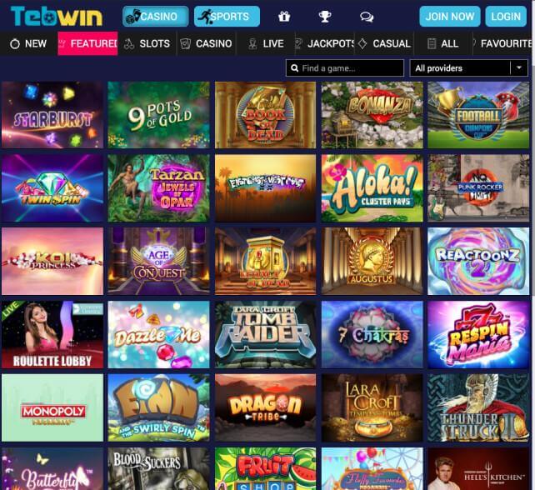Click the magnifier icon in search box
The height and width of the screenshot is (490, 535).
tap(295, 68)
